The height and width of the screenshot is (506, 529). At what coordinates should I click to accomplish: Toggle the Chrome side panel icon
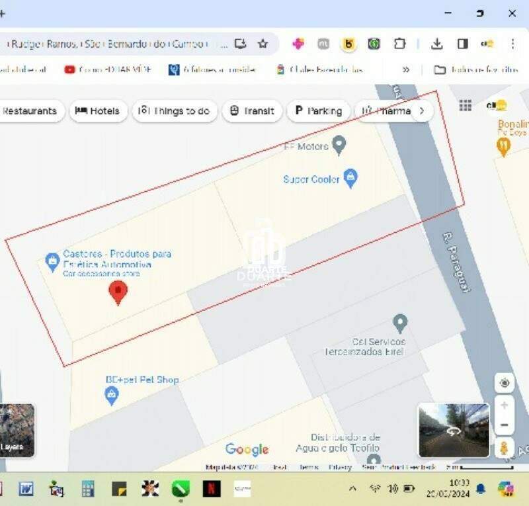pos(462,44)
